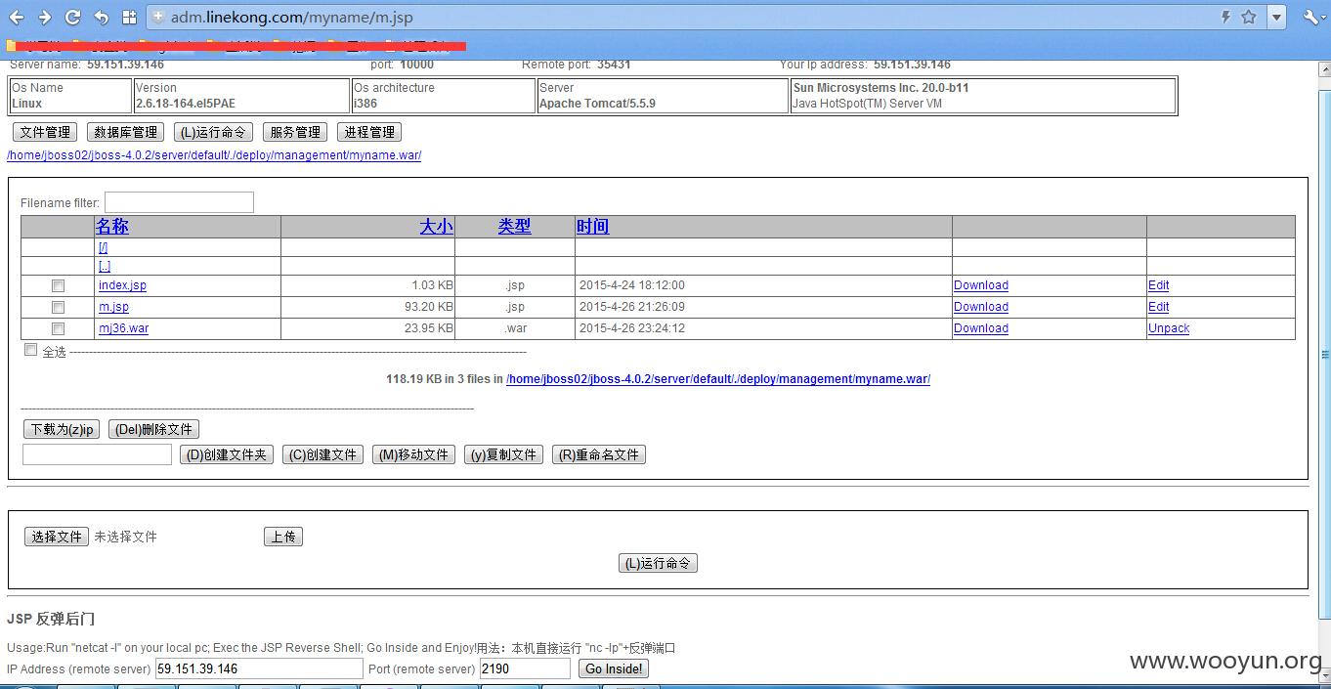Click the 2015-4-26 23:24:12 timestamp
This screenshot has height=689, width=1331.
632,328
